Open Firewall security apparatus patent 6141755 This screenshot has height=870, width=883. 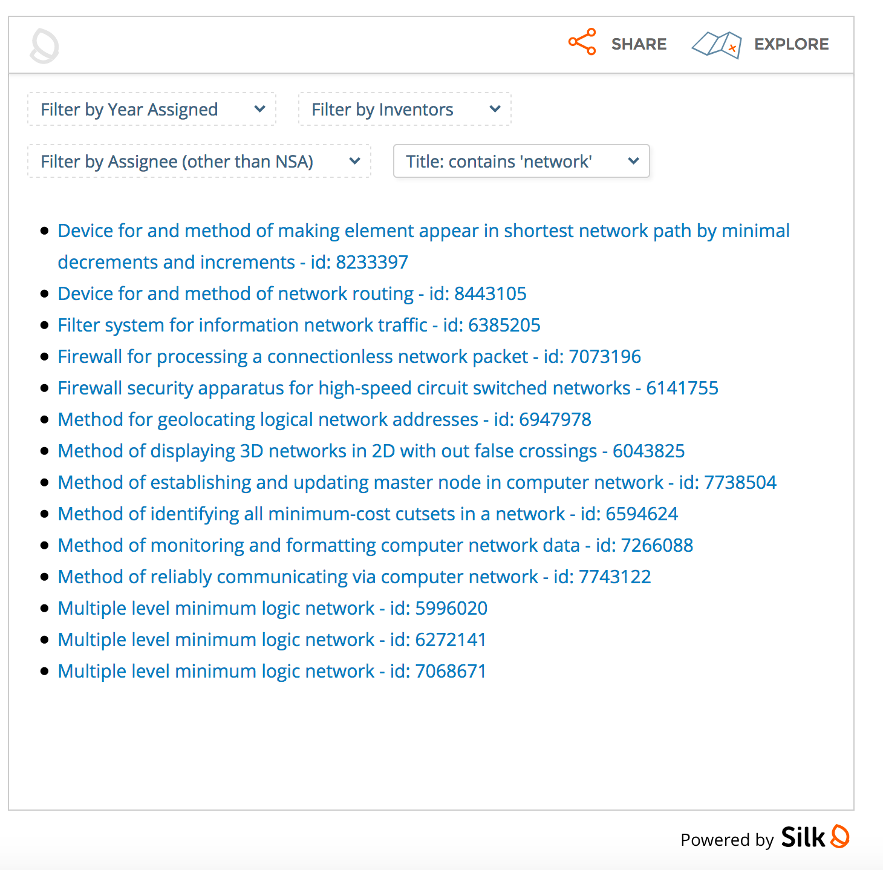388,388
